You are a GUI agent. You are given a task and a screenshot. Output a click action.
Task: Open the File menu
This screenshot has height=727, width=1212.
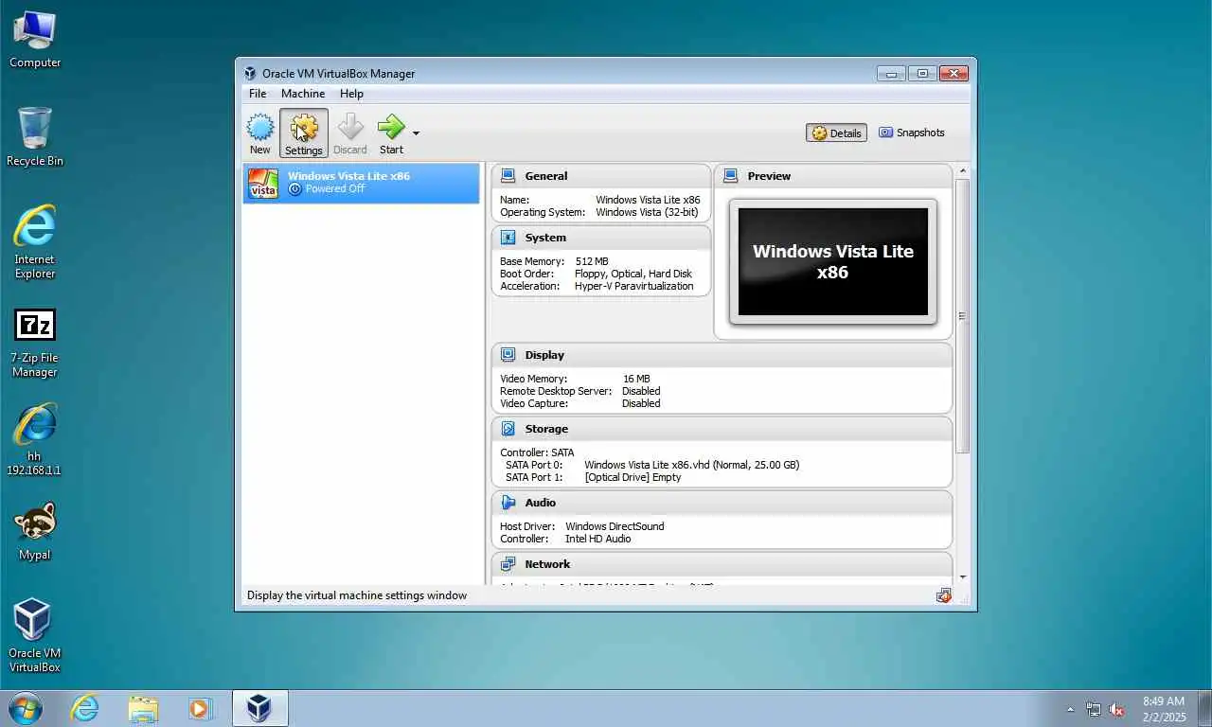tap(258, 94)
